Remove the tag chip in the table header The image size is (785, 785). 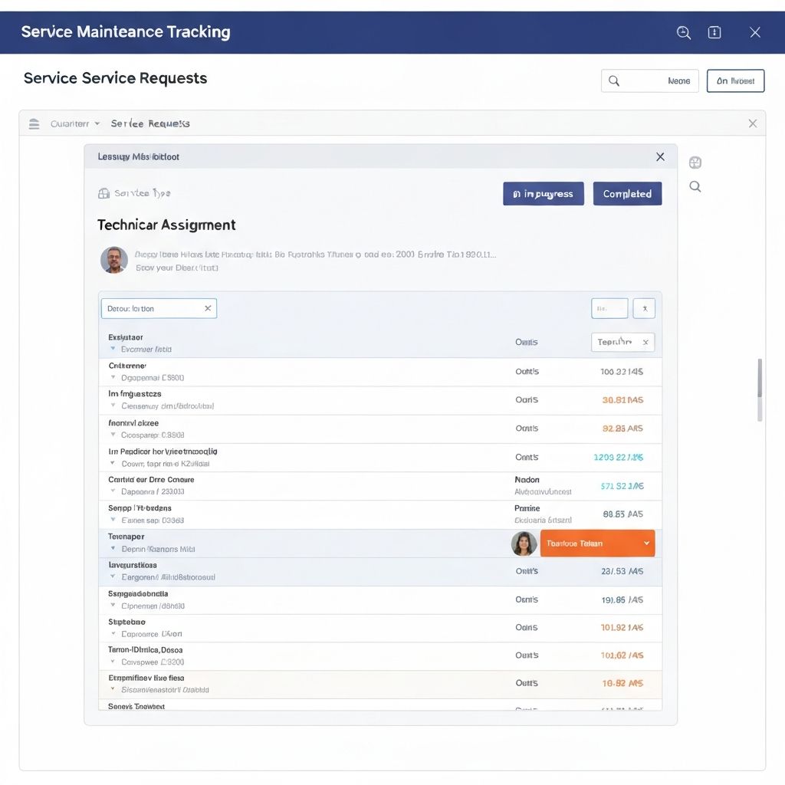click(645, 343)
